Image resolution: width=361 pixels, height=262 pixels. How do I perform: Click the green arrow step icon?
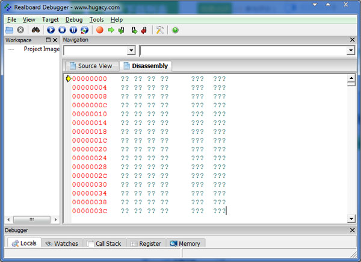pos(111,30)
